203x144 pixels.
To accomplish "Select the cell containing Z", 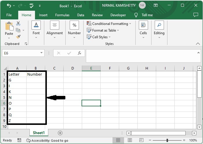I will (17, 121).
